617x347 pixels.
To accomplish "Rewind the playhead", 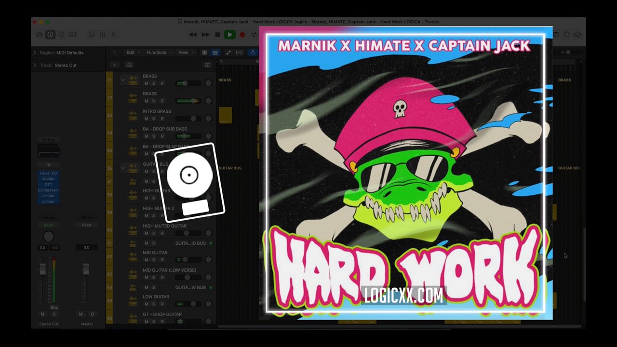I will click(x=193, y=35).
